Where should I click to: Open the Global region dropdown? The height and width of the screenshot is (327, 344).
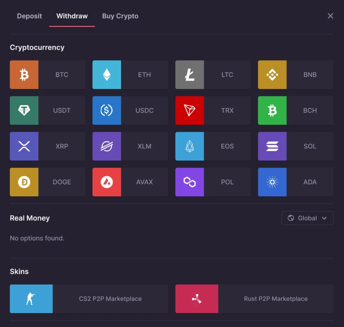[307, 218]
